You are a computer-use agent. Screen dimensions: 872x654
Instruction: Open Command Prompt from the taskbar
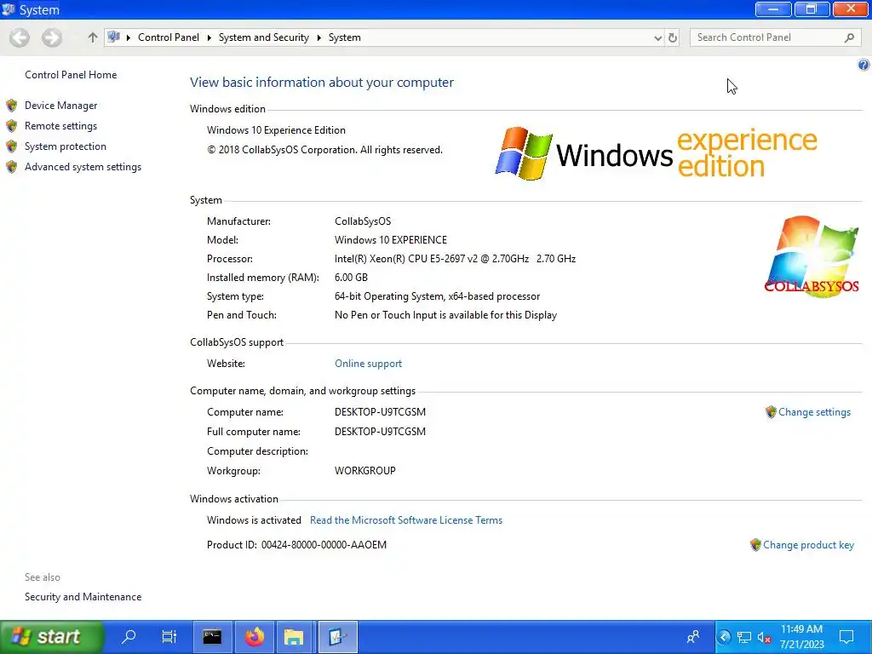pyautogui.click(x=212, y=637)
